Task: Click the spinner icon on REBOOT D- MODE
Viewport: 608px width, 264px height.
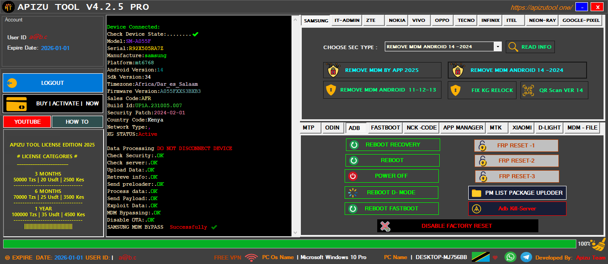Action: click(x=353, y=193)
